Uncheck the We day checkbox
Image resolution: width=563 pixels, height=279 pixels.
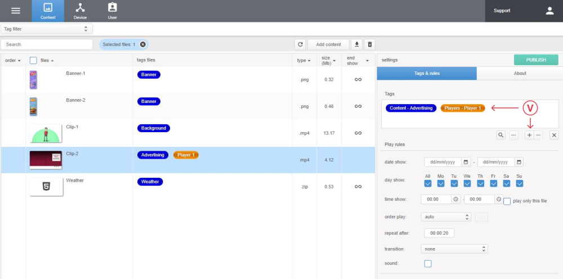click(x=467, y=183)
